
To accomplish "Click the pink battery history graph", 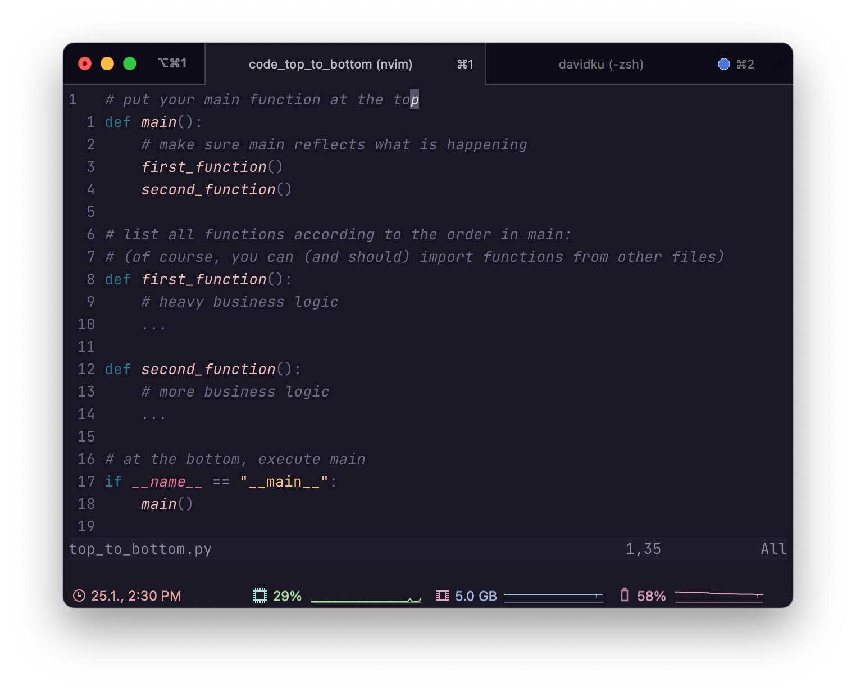I will pos(718,597).
